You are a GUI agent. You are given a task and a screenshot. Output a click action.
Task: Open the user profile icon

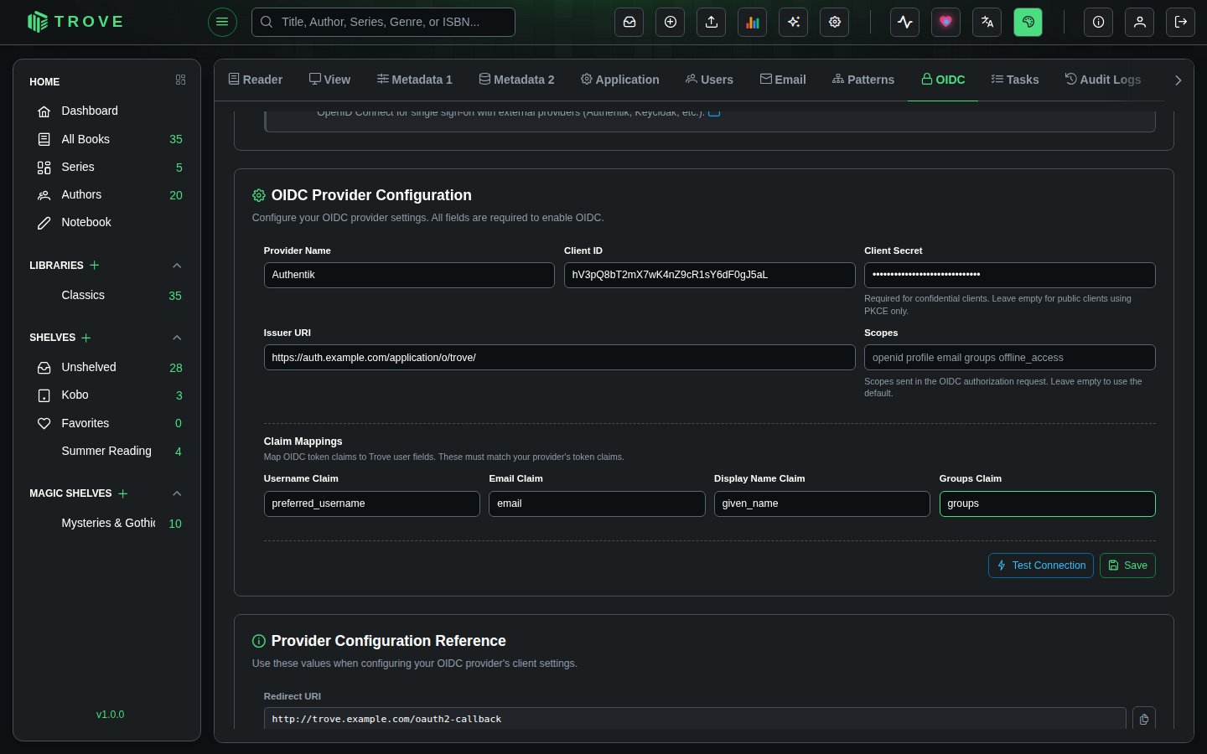(1140, 22)
